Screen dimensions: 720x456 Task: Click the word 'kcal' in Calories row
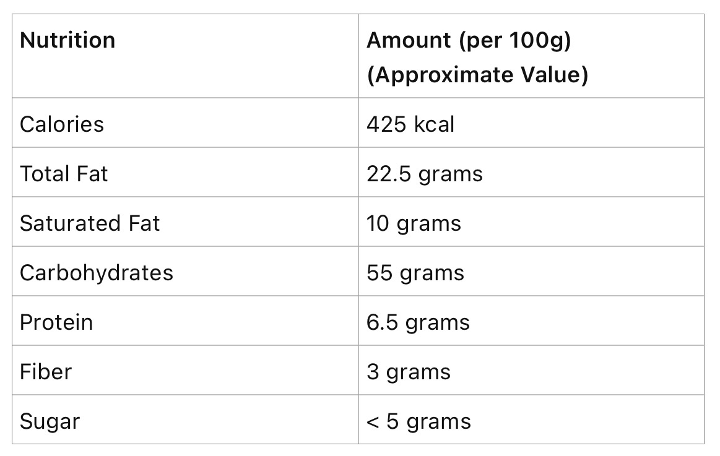click(x=433, y=124)
